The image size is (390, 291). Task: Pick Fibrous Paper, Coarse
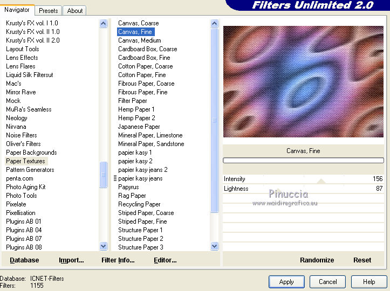tap(146, 84)
